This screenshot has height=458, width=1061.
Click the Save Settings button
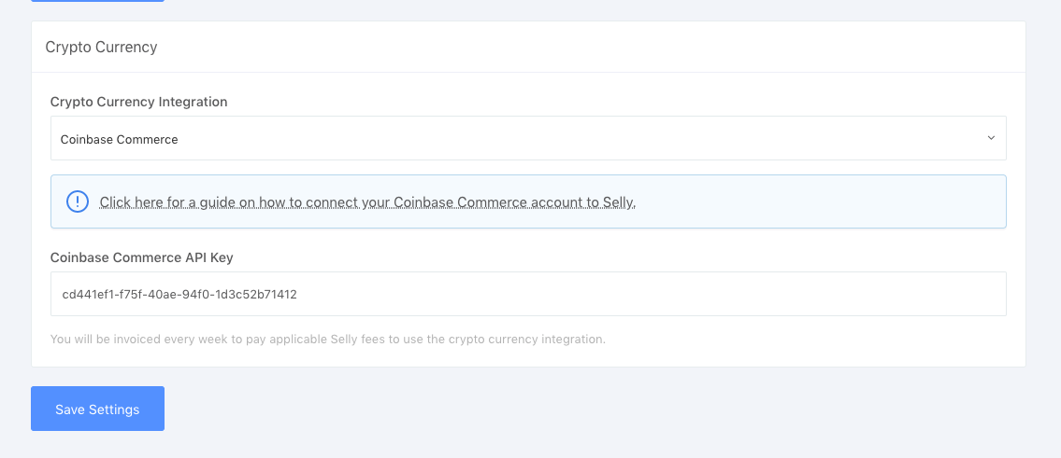[x=97, y=409]
